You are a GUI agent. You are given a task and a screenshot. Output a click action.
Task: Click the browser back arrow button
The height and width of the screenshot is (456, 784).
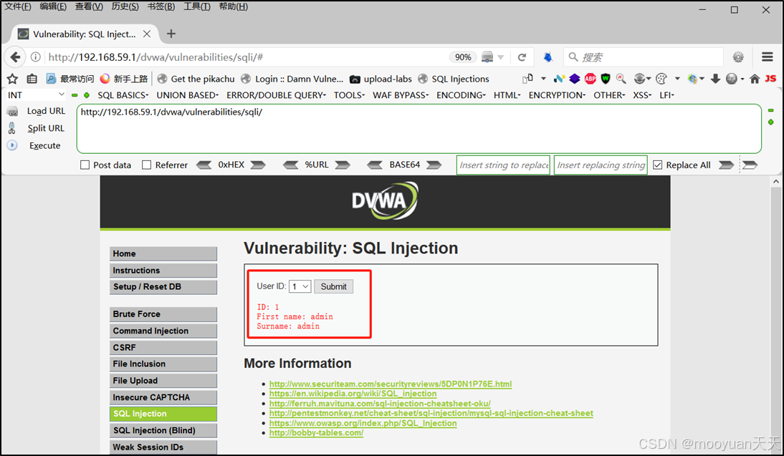(15, 57)
